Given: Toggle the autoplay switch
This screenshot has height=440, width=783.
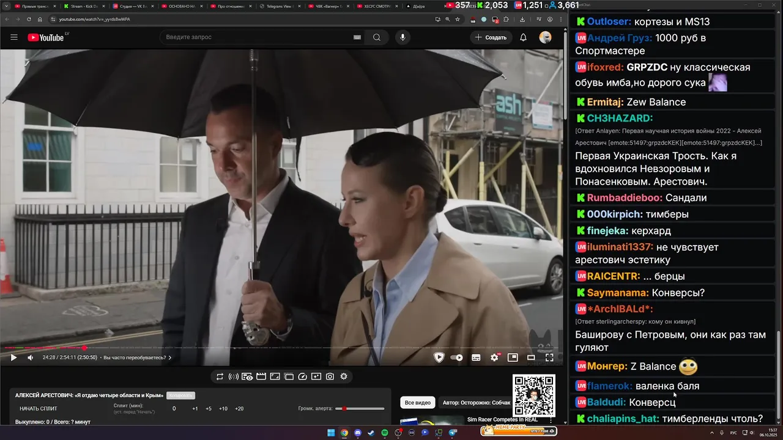Looking at the screenshot, I should click(x=457, y=358).
